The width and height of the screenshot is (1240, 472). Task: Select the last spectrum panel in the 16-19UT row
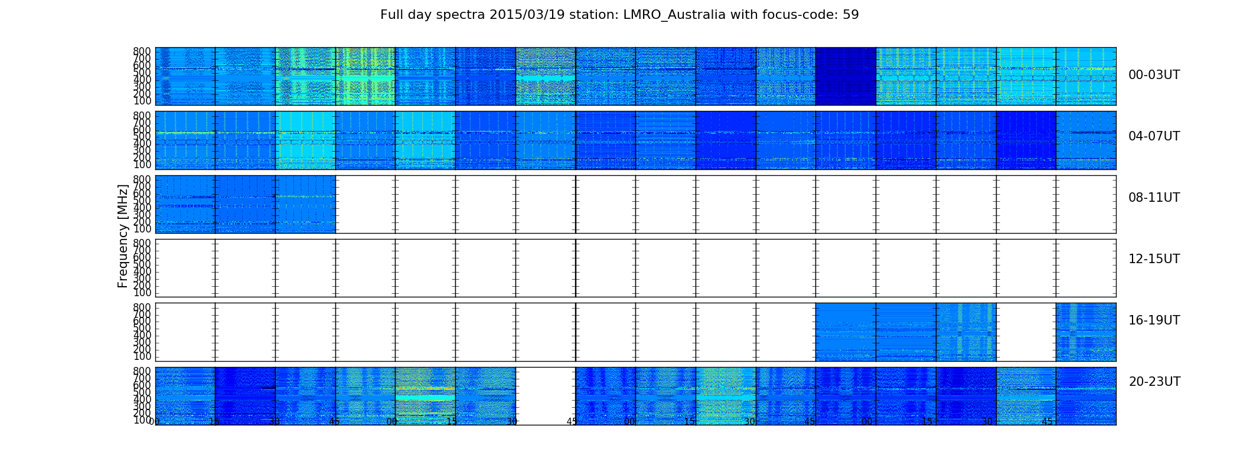tap(1086, 332)
